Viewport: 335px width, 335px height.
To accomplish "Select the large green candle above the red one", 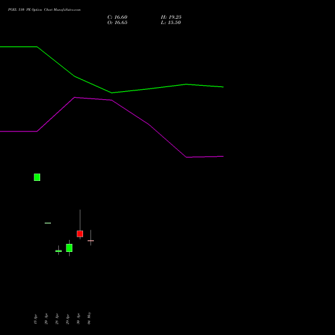I will click(37, 178).
